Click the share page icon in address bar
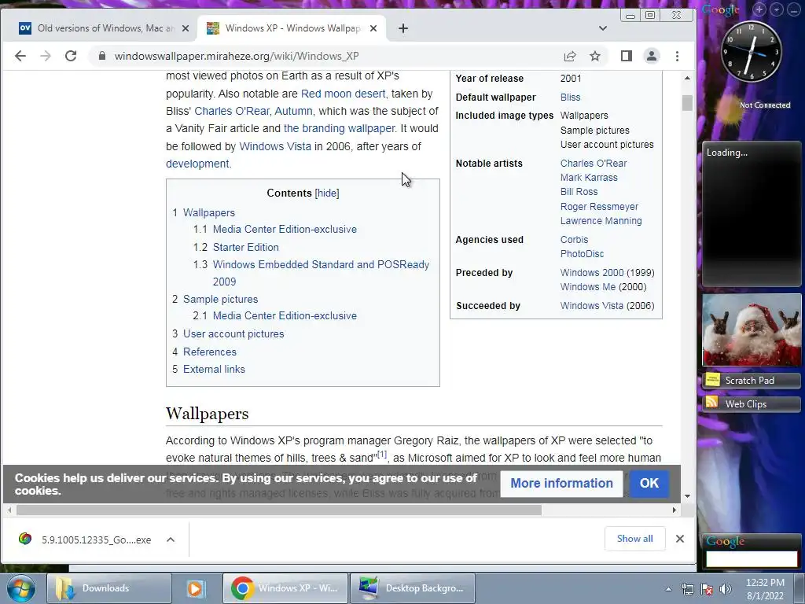Image resolution: width=805 pixels, height=604 pixels. (570, 56)
